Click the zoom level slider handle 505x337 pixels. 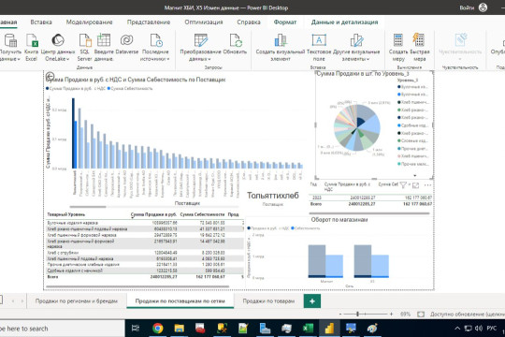(357, 314)
